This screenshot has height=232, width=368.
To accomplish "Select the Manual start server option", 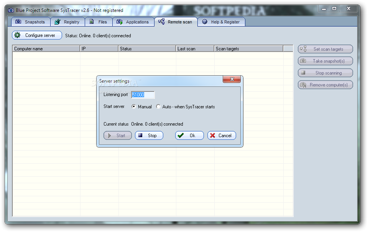I will (x=142, y=107).
